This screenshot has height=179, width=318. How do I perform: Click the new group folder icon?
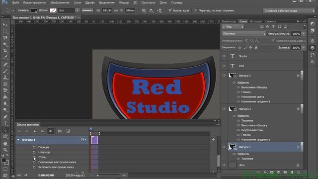285,173
